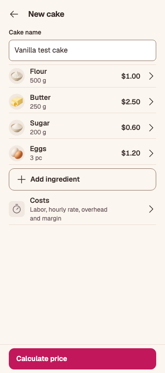Open Eggs details via its chevron
The width and height of the screenshot is (165, 373).
[x=151, y=153]
